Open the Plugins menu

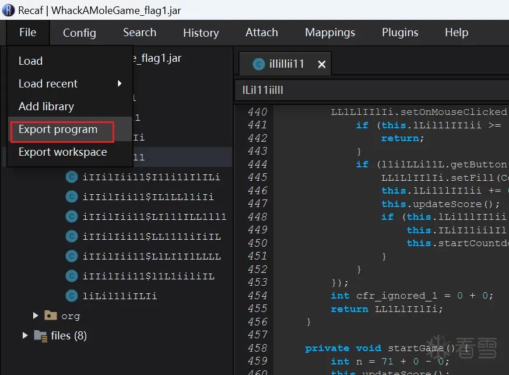400,33
